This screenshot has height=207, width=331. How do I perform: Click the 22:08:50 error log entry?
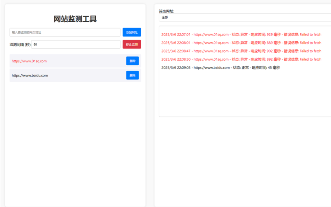(241, 59)
